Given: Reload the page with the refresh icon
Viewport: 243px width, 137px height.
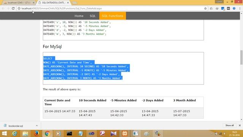Looking at the screenshot, I should 13,8.
